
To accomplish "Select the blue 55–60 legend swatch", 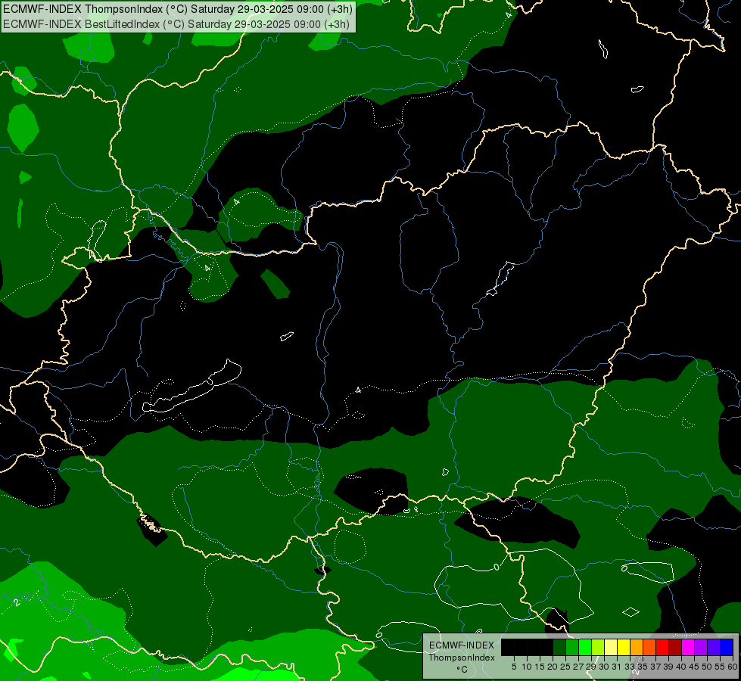I will click(x=727, y=647).
